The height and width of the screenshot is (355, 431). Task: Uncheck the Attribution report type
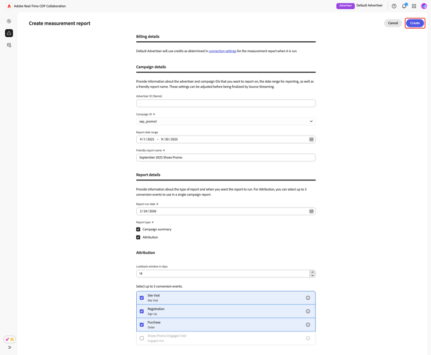(x=138, y=237)
